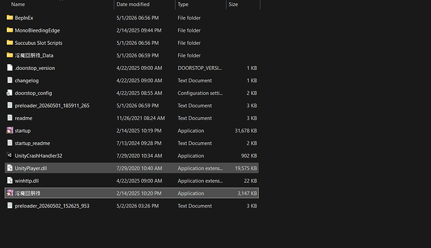Click the game application icon sized 3,147 KB
Viewport: 431px width, 248px height.
click(x=9, y=193)
